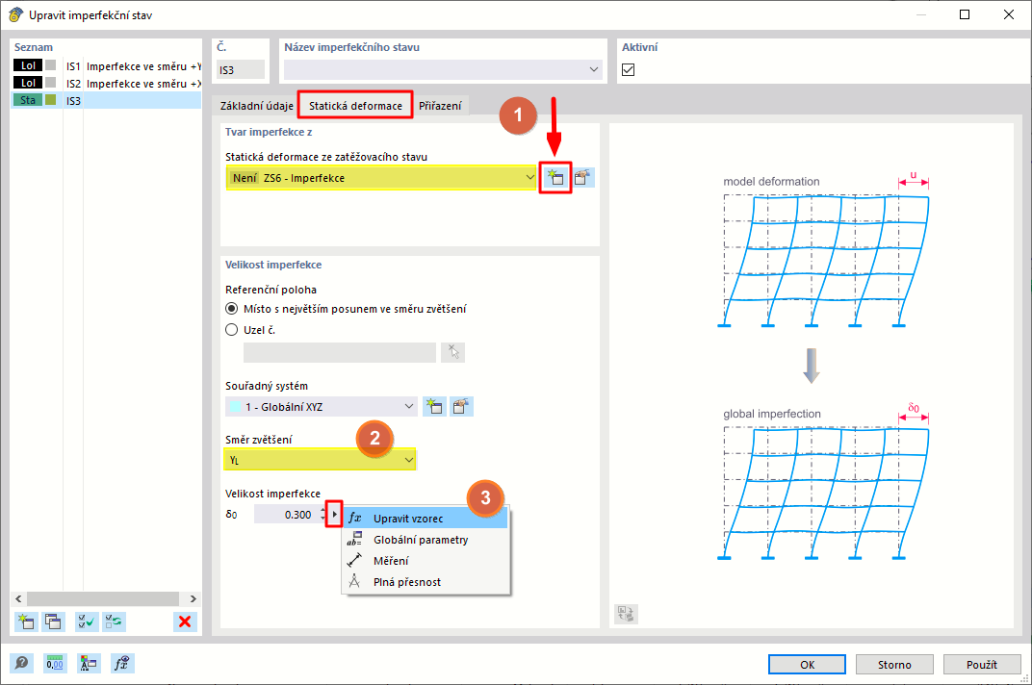This screenshot has height=685, width=1032.
Task: Create new coordinate system icon
Action: (434, 407)
